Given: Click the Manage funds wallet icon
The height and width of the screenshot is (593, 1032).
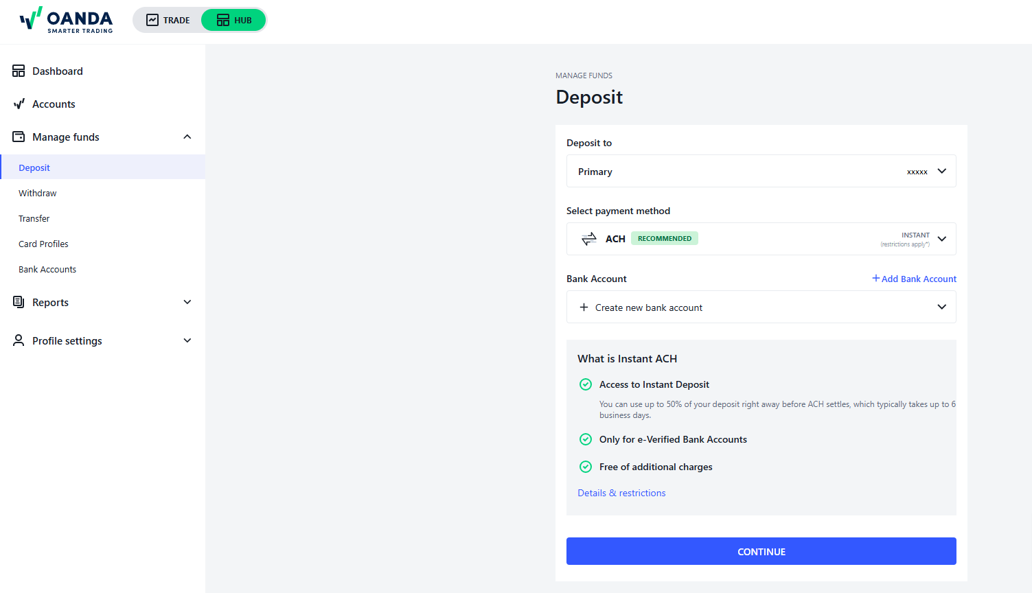Looking at the screenshot, I should [19, 137].
